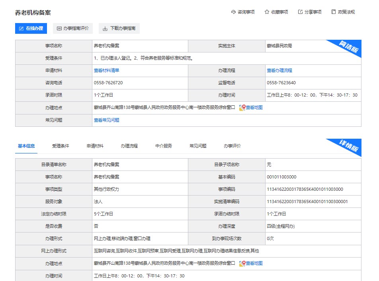The width and height of the screenshot is (379, 281).
Task: Click 实施清单编码 value ending 00300001
Action: [307, 202]
